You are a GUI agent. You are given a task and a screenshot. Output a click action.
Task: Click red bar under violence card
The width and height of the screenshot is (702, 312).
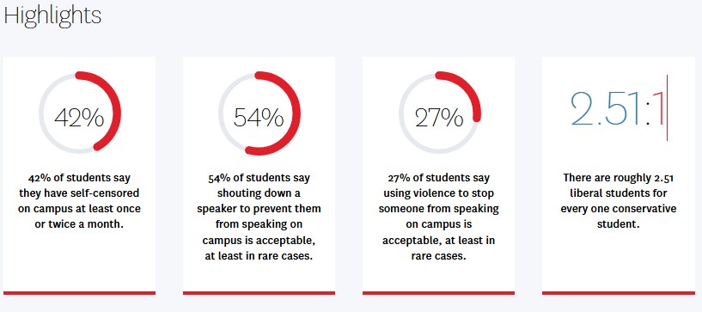pos(439,293)
